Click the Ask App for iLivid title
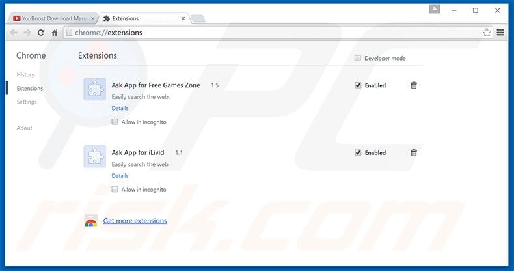The height and width of the screenshot is (271, 514). click(x=138, y=152)
